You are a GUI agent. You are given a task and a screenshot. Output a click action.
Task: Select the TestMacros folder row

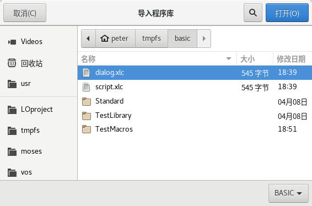[195, 129]
